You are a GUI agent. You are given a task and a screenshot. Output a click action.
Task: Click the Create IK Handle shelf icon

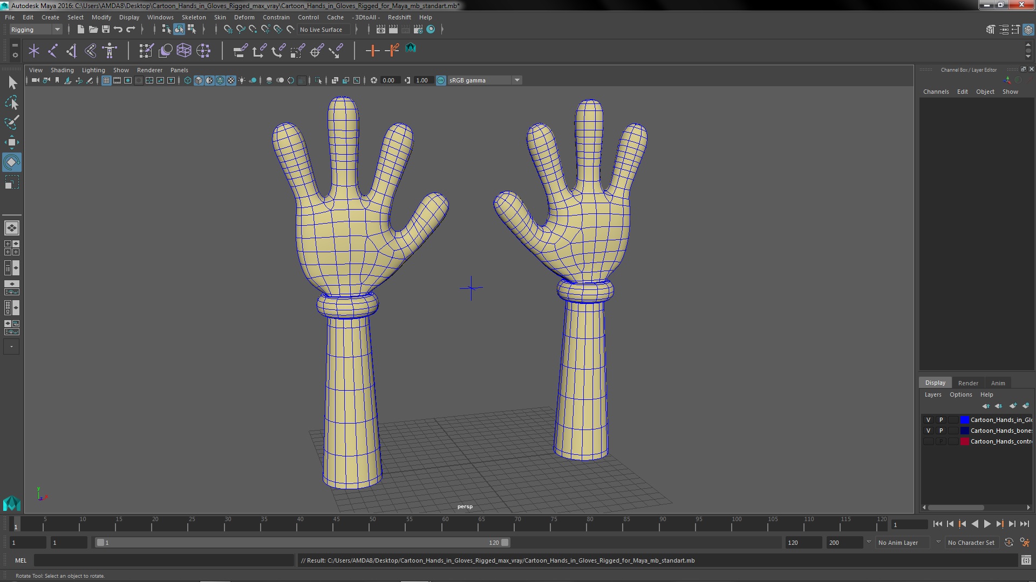point(72,51)
